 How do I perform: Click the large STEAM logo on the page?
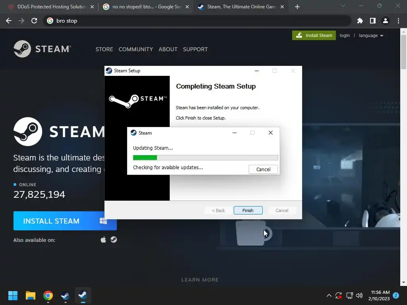pos(59,131)
